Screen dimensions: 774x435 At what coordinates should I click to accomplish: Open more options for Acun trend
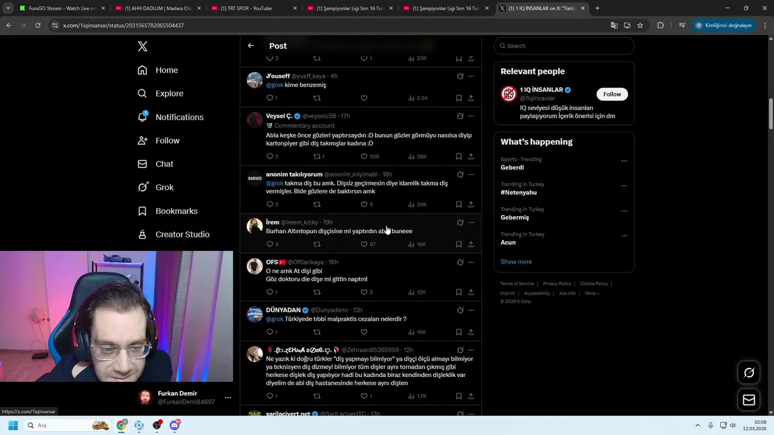(624, 236)
